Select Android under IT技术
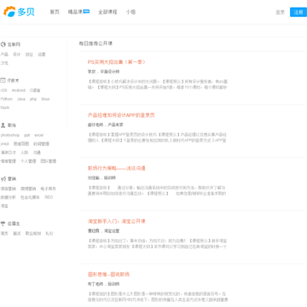The image size is (307, 307). click(19, 90)
